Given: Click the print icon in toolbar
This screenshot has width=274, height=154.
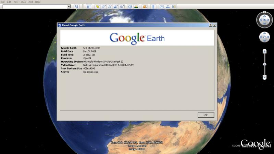Looking at the screenshot, I should pyautogui.click(x=168, y=7).
